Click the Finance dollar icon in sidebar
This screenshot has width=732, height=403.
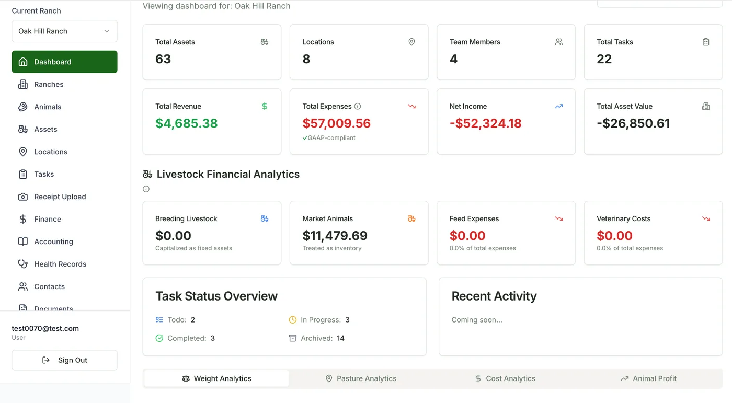(23, 219)
